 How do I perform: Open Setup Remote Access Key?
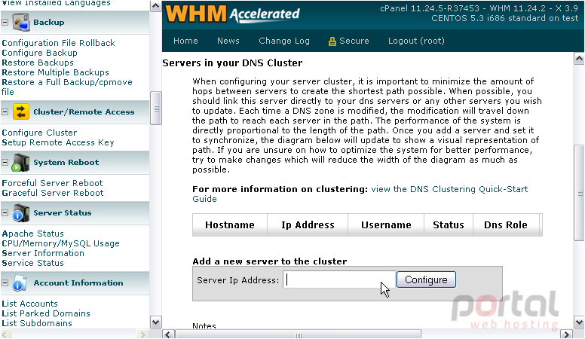point(58,142)
